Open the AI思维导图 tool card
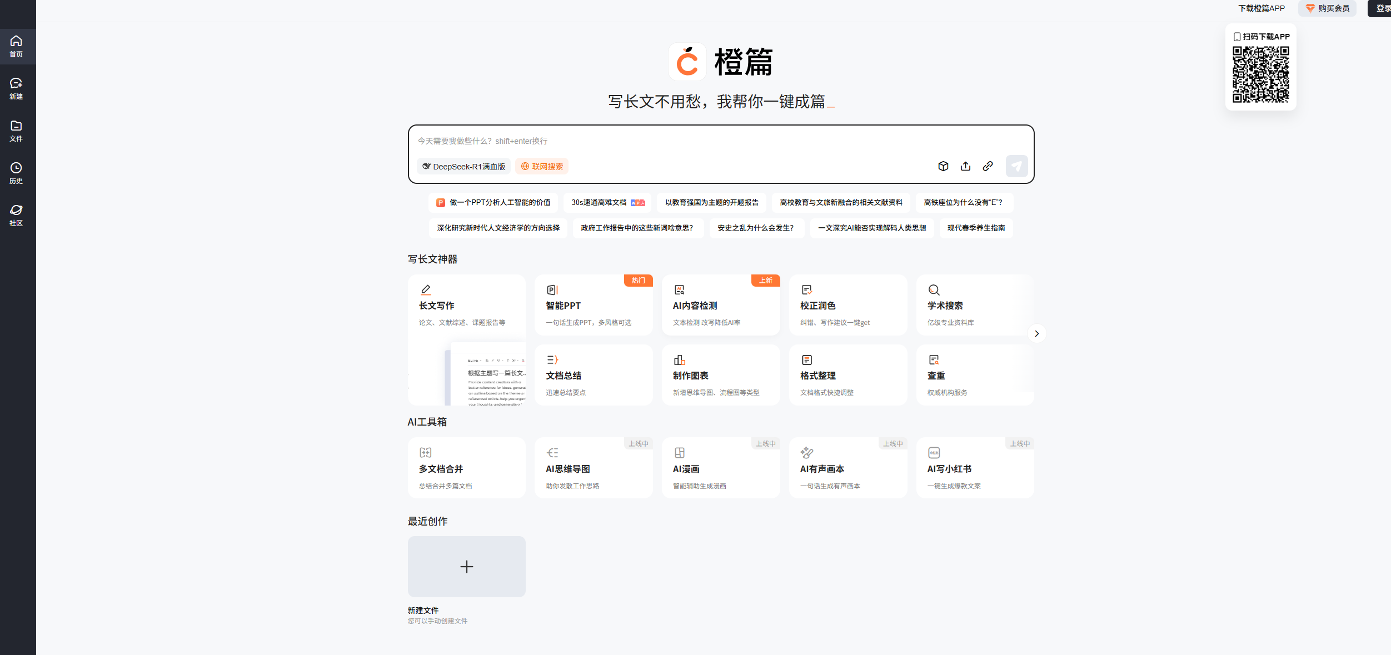This screenshot has width=1391, height=655. [x=594, y=468]
